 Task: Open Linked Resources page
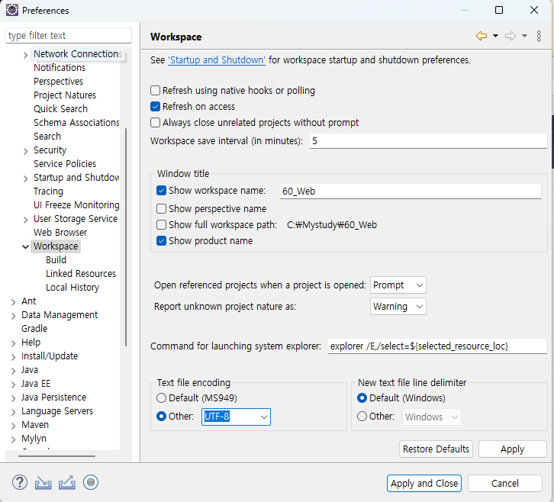coord(81,273)
